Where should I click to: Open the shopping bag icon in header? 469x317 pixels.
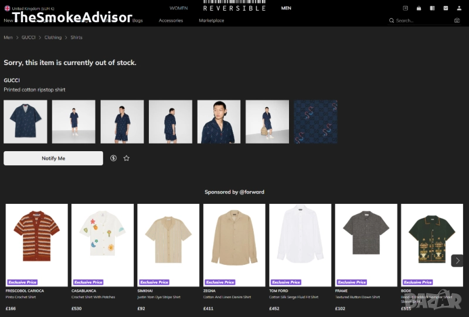pos(419,8)
